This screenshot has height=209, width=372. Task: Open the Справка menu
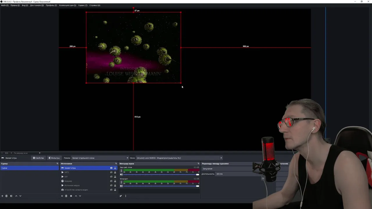tap(95, 5)
